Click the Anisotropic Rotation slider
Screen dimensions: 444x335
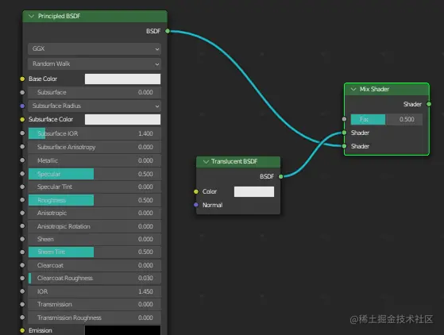coord(95,226)
